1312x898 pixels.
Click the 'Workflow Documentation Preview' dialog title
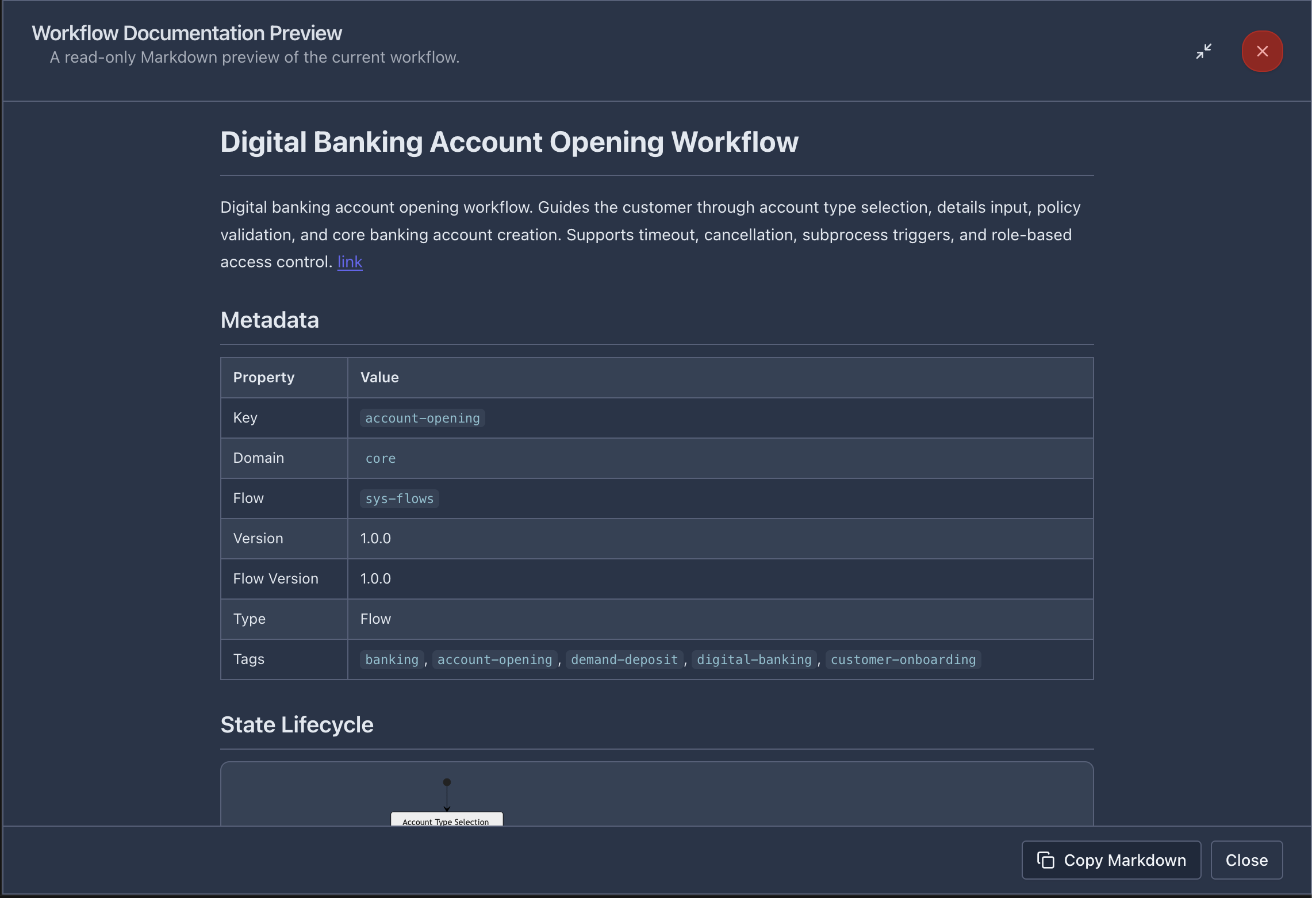[187, 33]
